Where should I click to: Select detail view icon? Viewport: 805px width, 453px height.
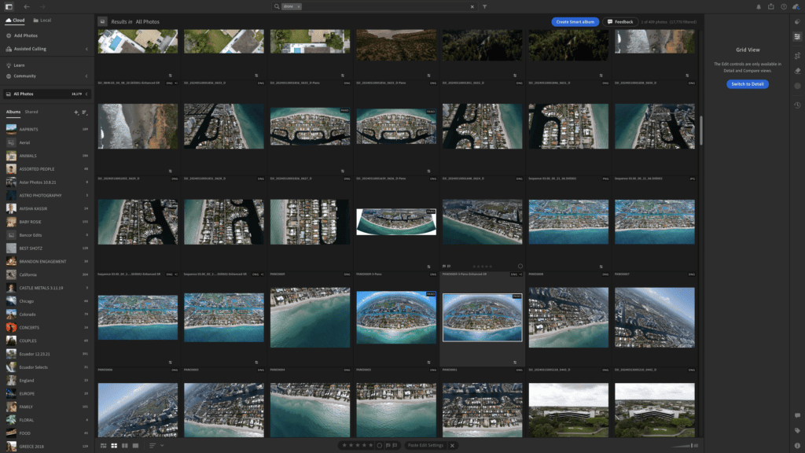click(x=135, y=445)
